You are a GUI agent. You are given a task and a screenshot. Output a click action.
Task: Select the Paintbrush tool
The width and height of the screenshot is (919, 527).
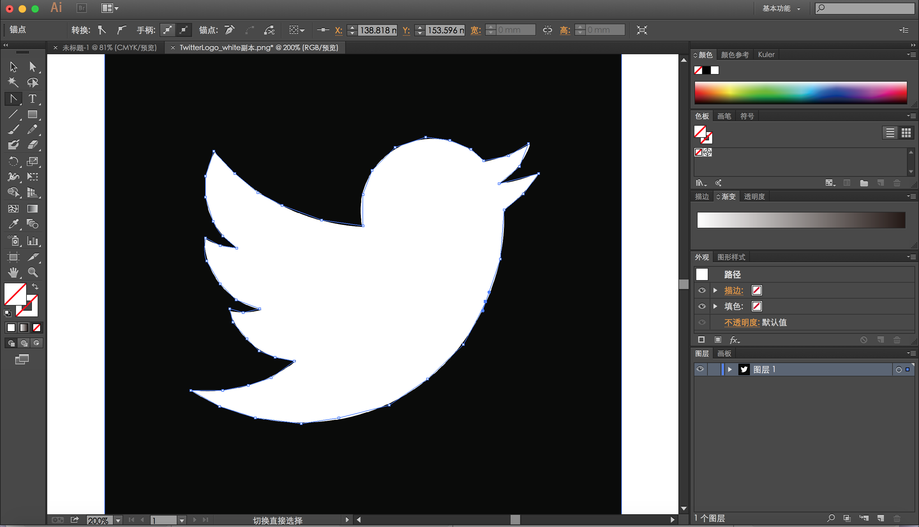coord(13,130)
